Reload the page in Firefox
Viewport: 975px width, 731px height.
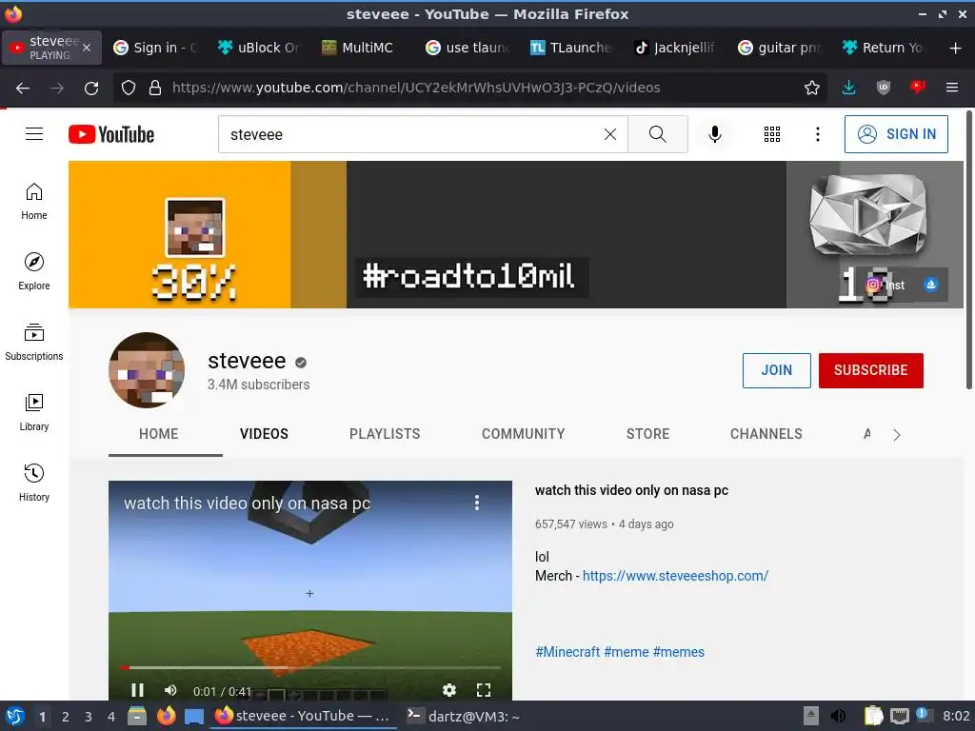coord(91,89)
